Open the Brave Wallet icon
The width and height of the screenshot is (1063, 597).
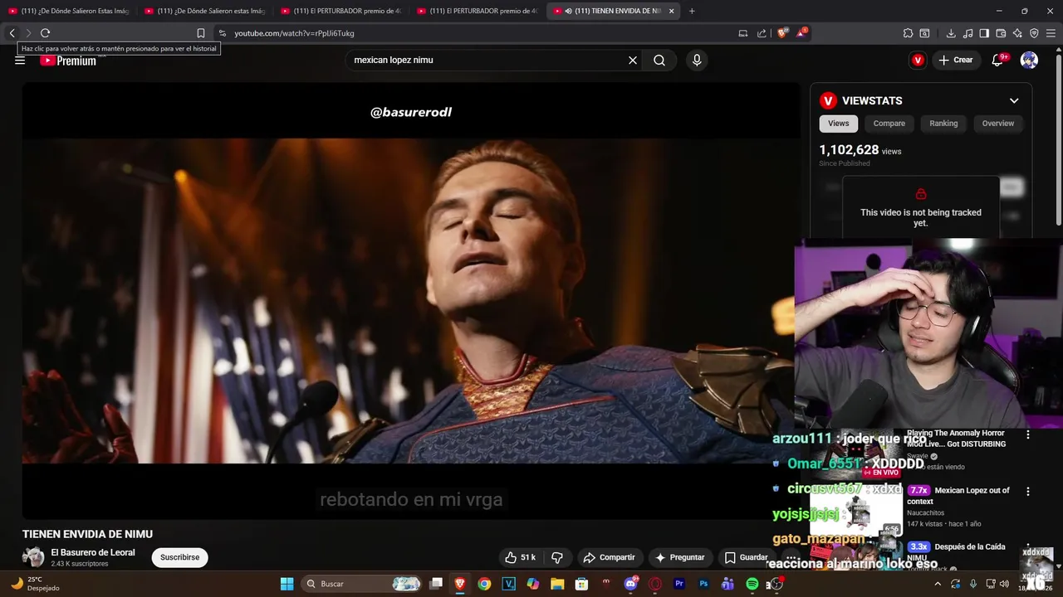tap(1001, 33)
